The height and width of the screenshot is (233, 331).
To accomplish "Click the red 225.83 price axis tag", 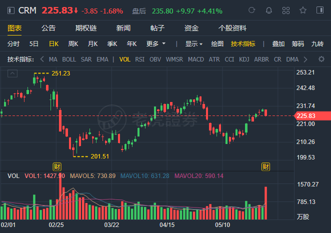I will 312,116.
